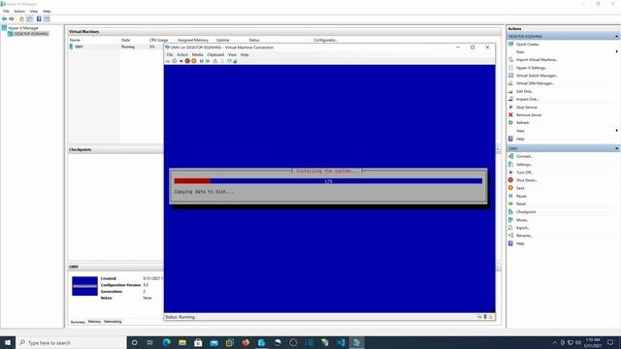Open Media menu in VM Connection window
Image resolution: width=621 pixels, height=349 pixels.
click(x=197, y=55)
